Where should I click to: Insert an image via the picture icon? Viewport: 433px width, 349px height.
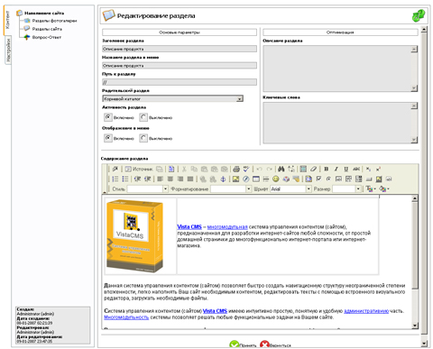[235, 179]
